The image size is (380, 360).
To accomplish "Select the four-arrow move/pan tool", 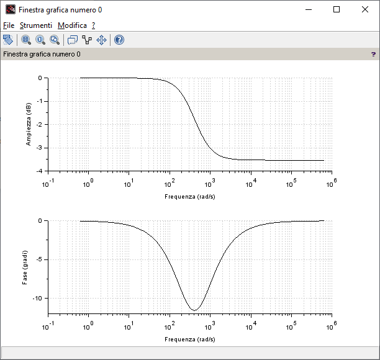I will pos(101,40).
